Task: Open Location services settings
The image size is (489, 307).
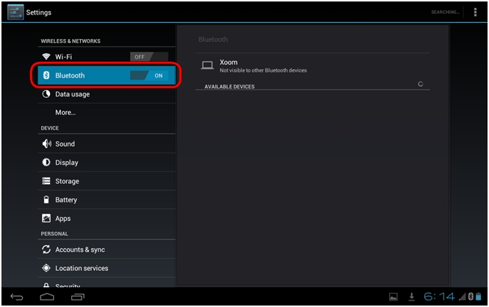Action: point(107,268)
